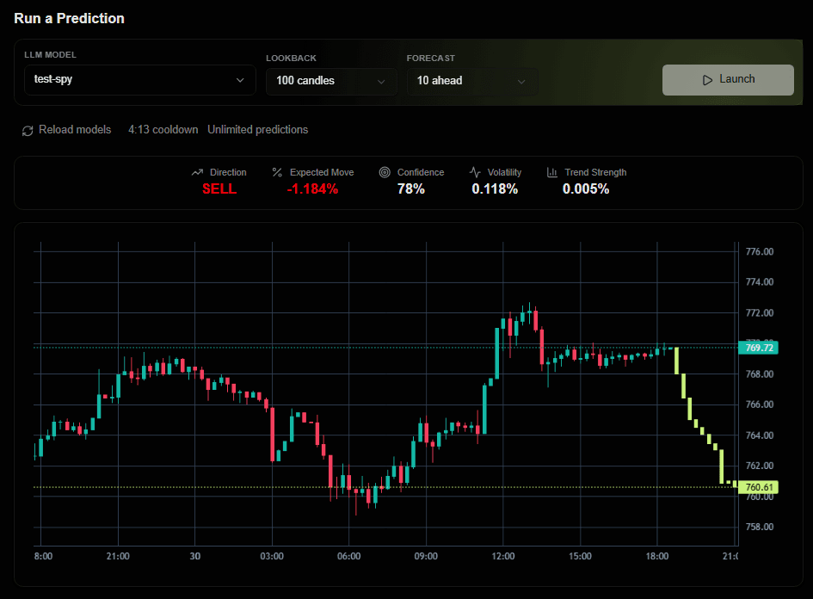
Task: Click the 758.00 price axis label
Action: coord(760,527)
